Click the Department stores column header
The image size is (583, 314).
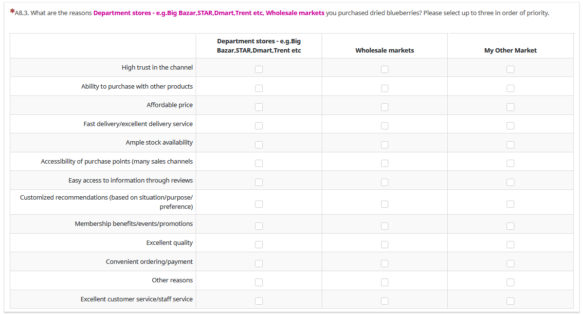(259, 46)
